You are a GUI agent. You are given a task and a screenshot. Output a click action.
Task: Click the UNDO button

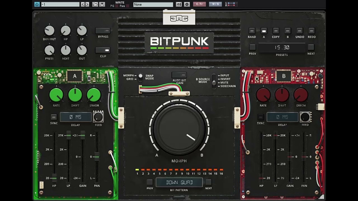(x=300, y=31)
